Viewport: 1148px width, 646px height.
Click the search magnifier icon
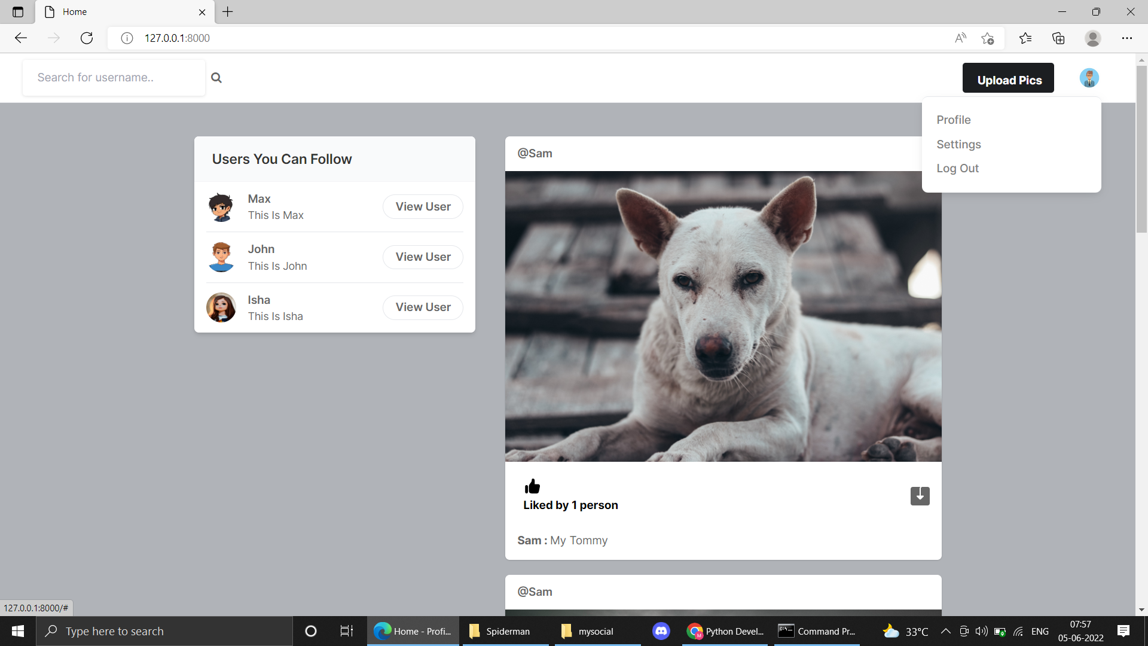tap(216, 78)
